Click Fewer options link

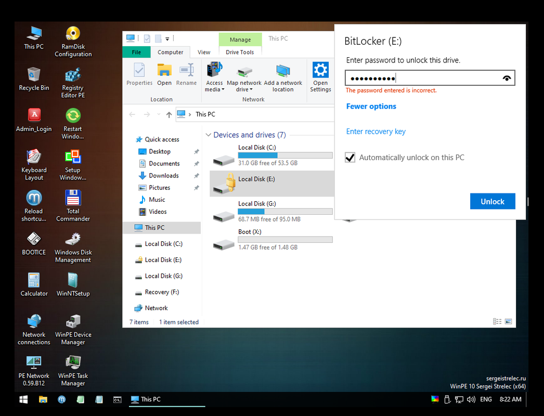pos(371,106)
